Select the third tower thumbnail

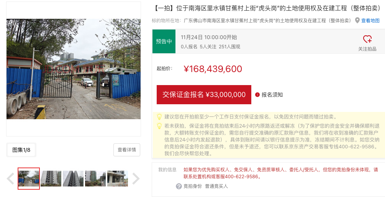[x=73, y=179]
